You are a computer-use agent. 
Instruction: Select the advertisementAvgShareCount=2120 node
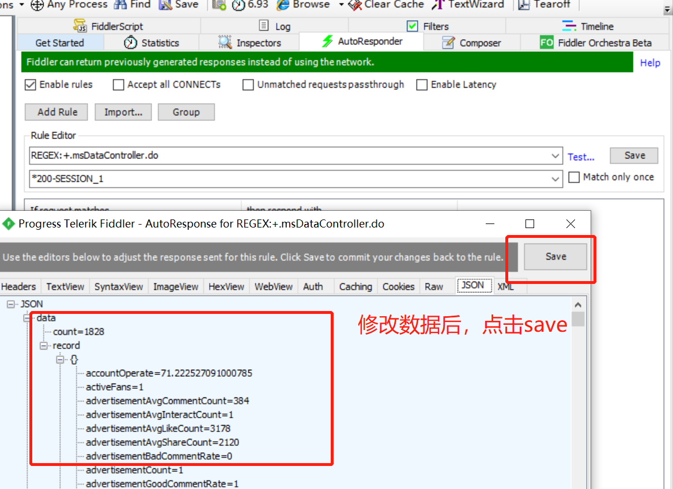point(162,442)
